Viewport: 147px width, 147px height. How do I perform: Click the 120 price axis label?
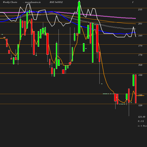pyautogui.click(x=140, y=105)
